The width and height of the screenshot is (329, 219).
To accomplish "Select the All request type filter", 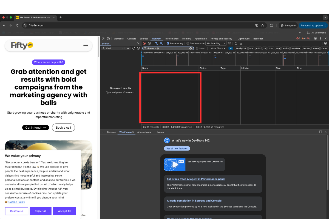I will click(231, 48).
